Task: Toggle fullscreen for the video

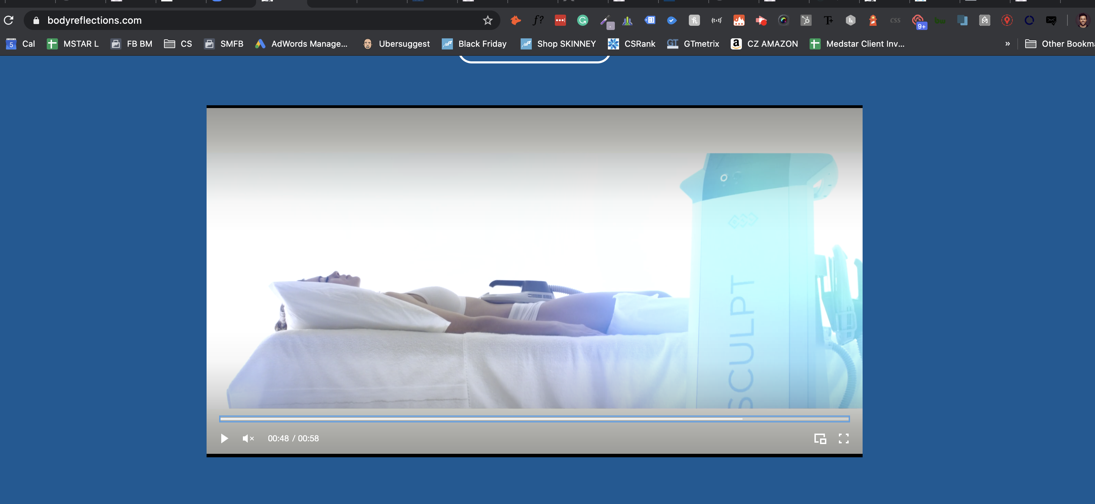Action: pos(844,438)
